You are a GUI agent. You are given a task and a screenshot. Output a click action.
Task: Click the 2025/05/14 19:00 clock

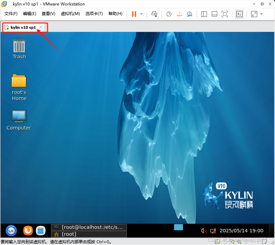pos(241,231)
